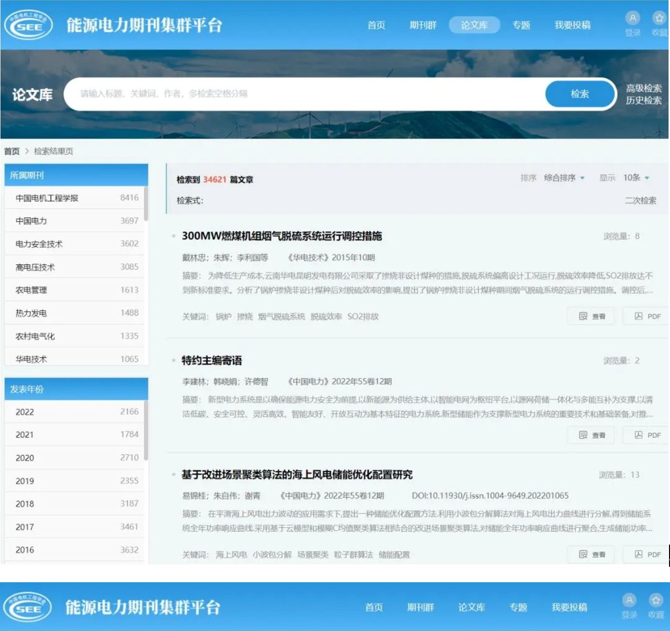Screen dimensions: 670x631
Task: Click 查看 for the 300MW燃煤机组 article
Action: (592, 316)
